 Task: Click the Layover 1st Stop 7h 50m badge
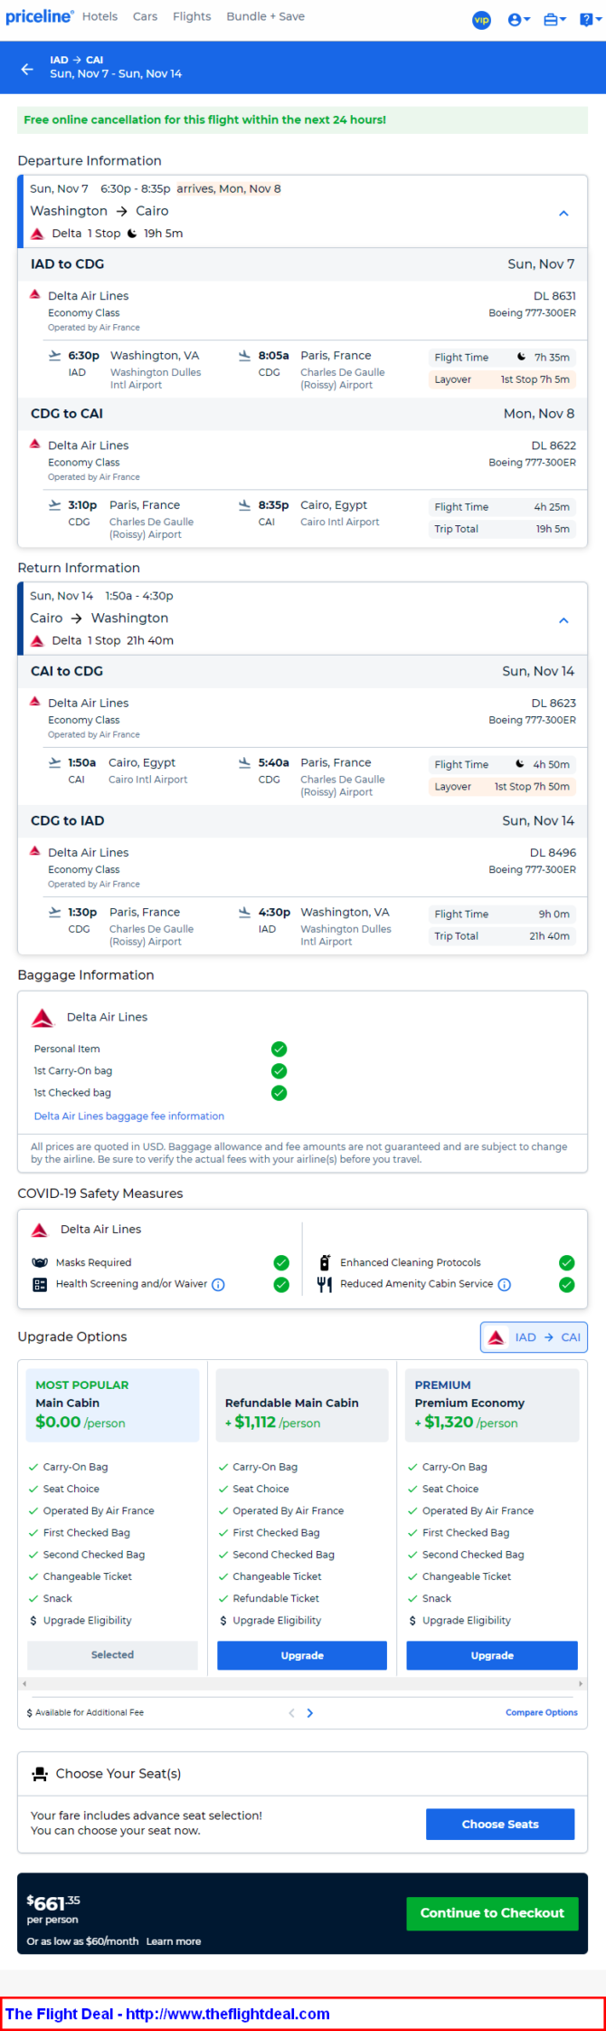click(502, 787)
